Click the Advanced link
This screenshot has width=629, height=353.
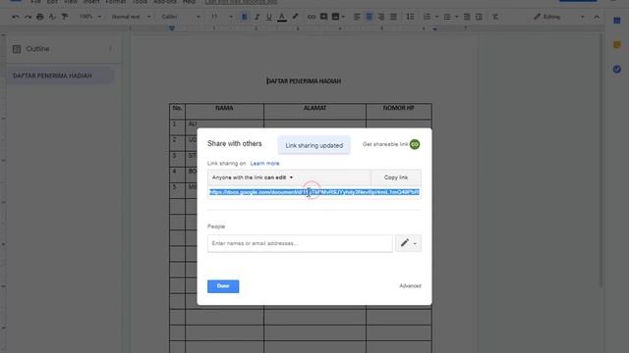click(x=411, y=285)
